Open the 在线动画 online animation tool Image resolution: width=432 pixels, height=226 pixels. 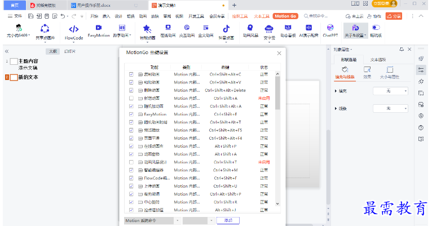click(x=168, y=31)
